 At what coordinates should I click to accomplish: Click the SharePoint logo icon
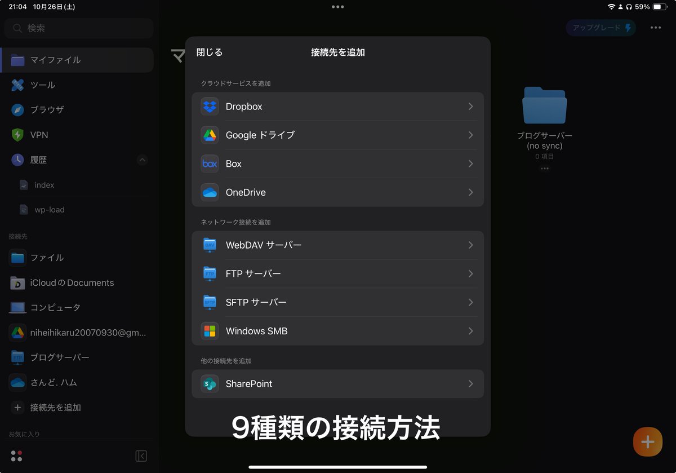pos(210,384)
